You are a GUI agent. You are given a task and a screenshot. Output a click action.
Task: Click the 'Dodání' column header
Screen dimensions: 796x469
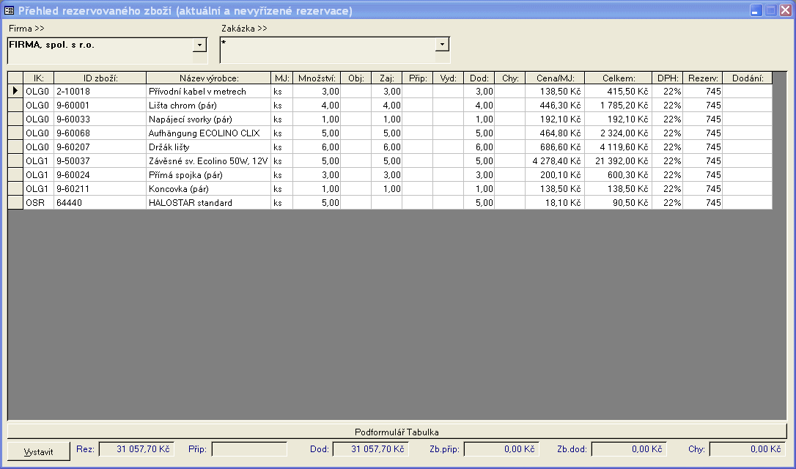tap(747, 78)
